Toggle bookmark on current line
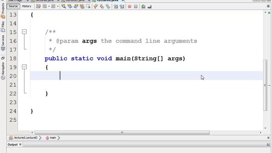The image size is (272, 153). pos(108,6)
